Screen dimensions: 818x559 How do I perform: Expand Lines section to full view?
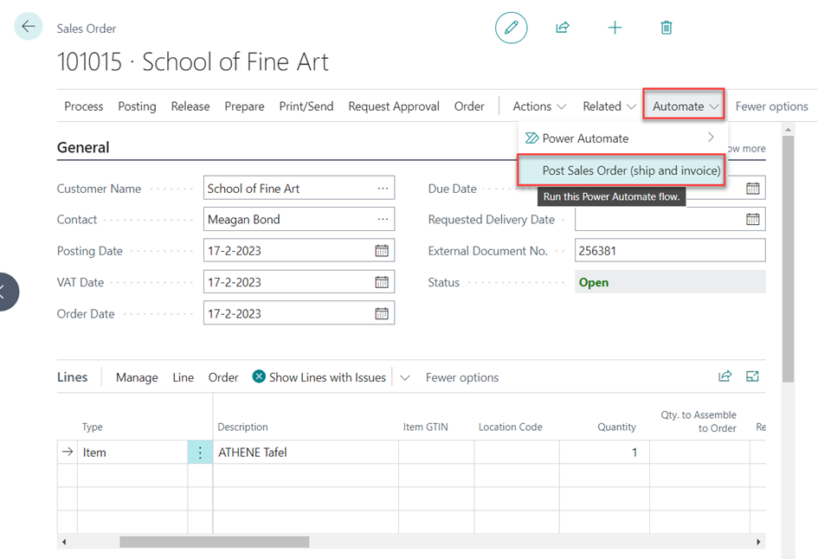pos(752,376)
